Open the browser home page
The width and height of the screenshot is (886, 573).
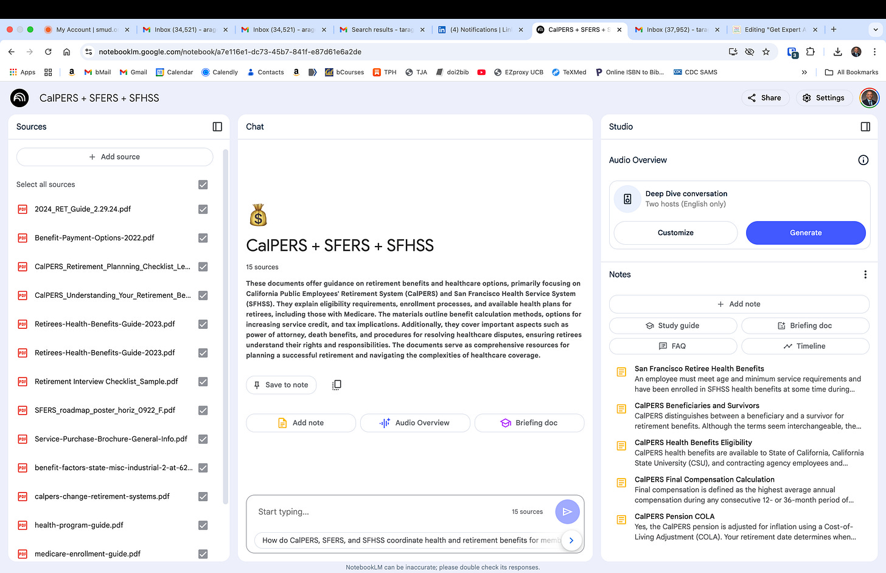[67, 52]
